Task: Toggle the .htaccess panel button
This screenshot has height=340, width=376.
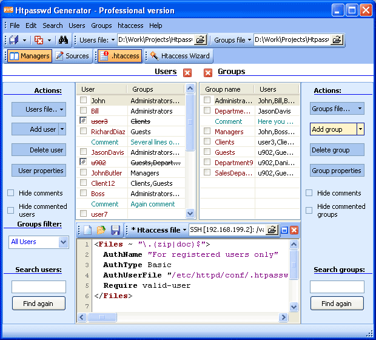Action: pos(119,56)
